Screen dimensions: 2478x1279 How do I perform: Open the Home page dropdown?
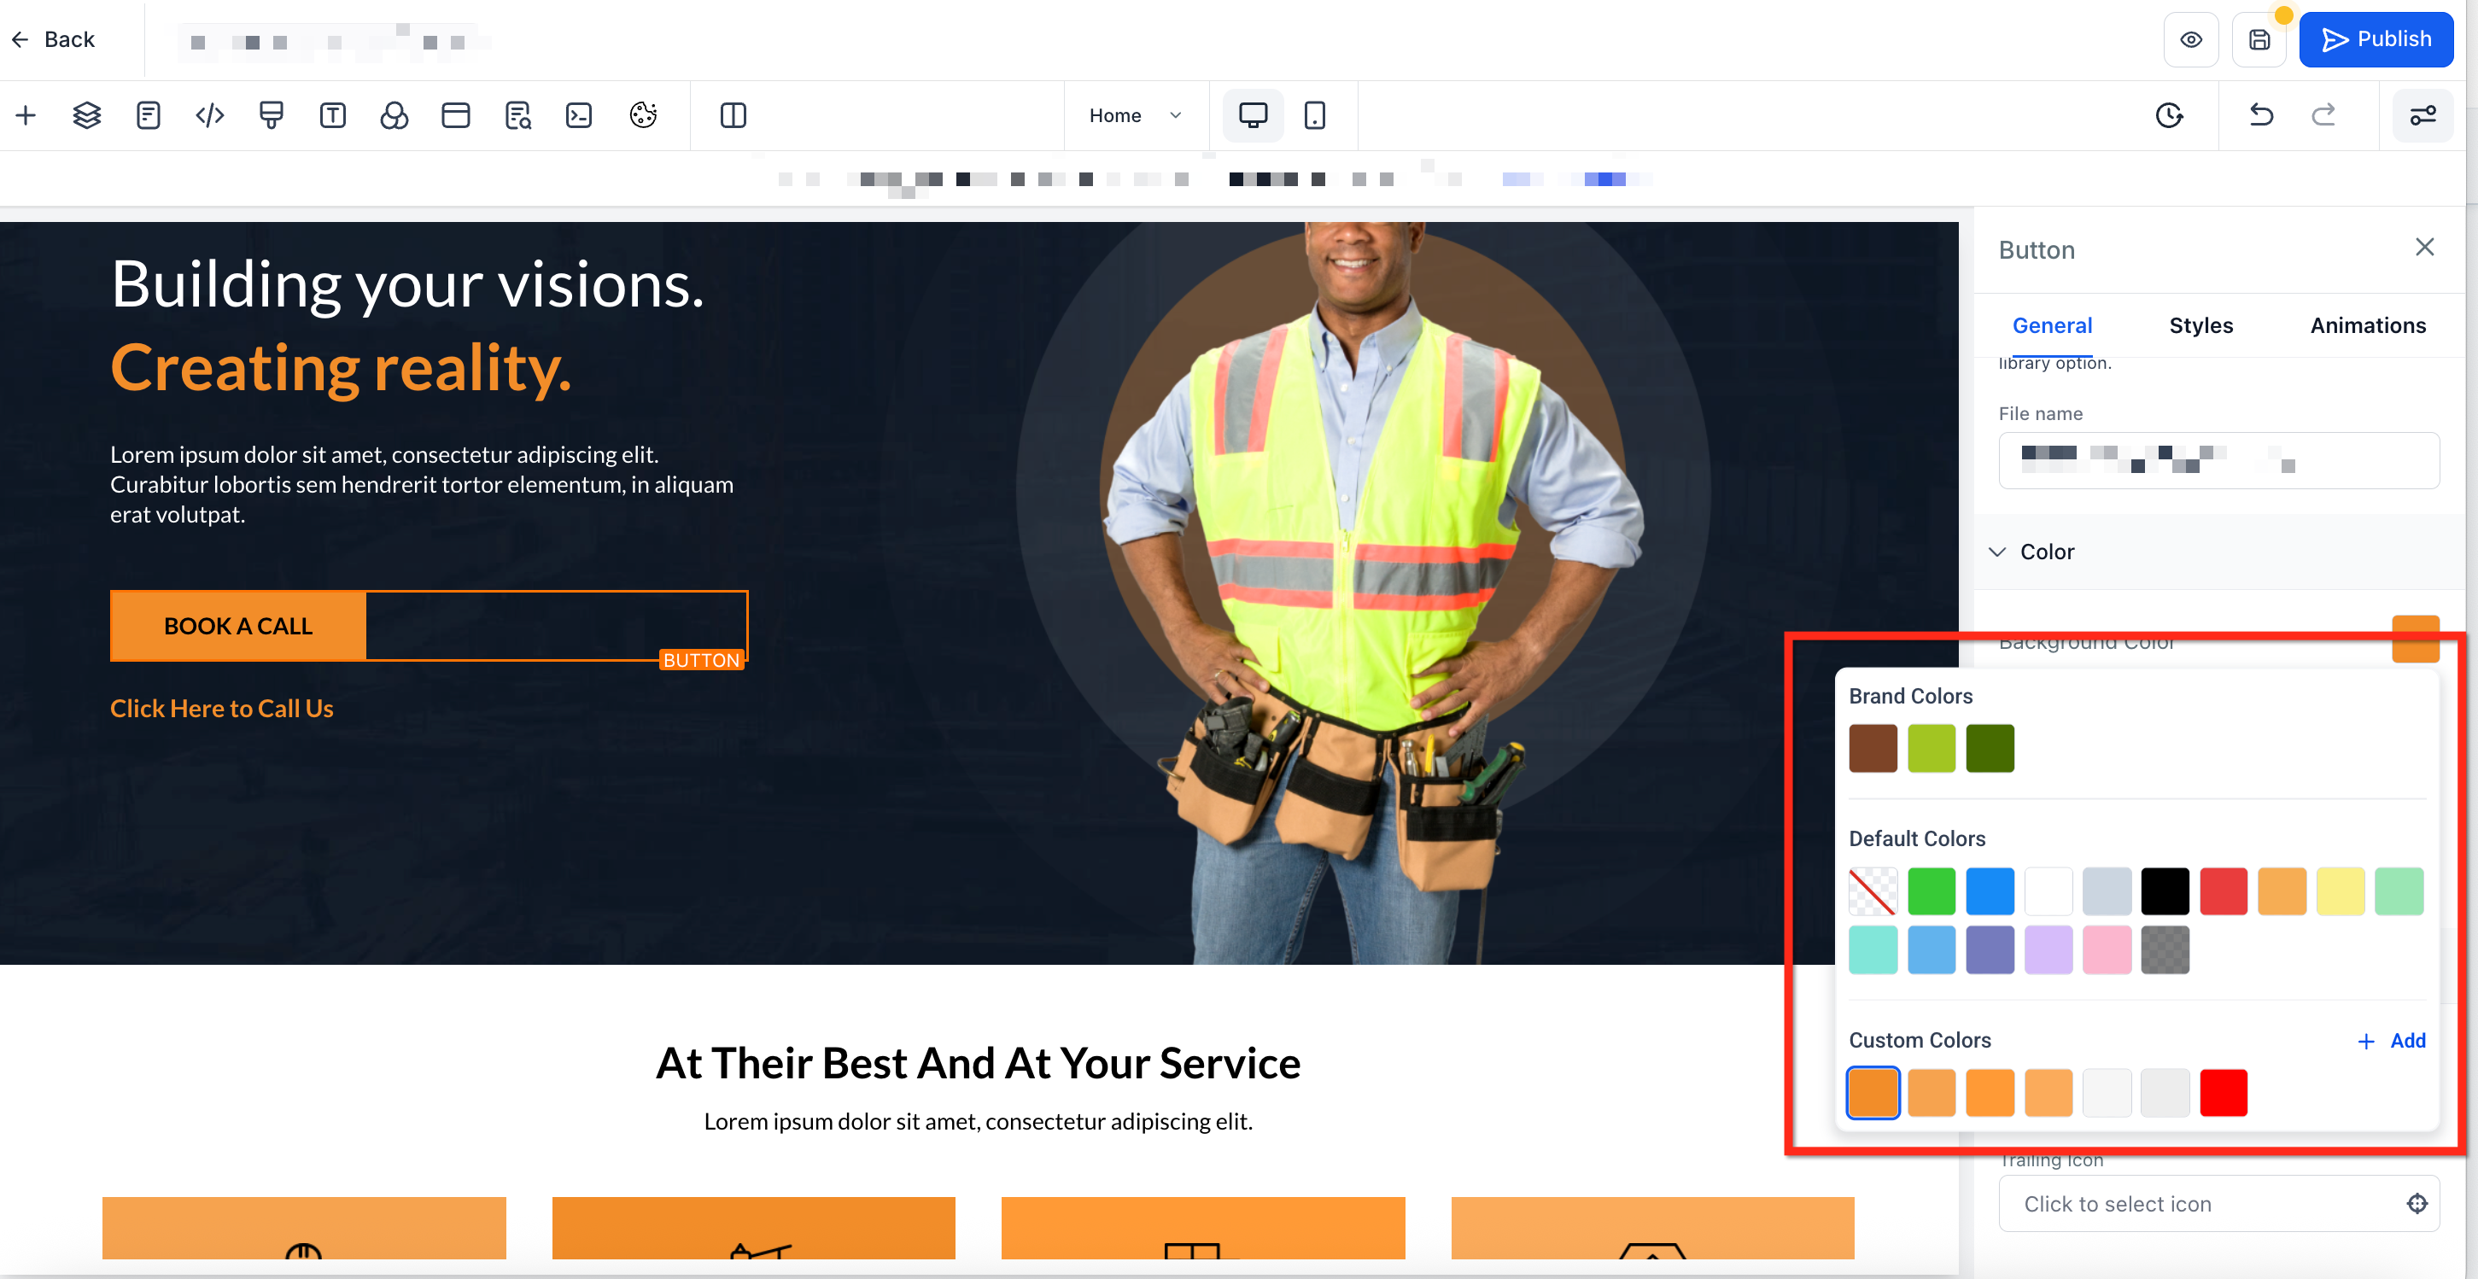coord(1135,115)
